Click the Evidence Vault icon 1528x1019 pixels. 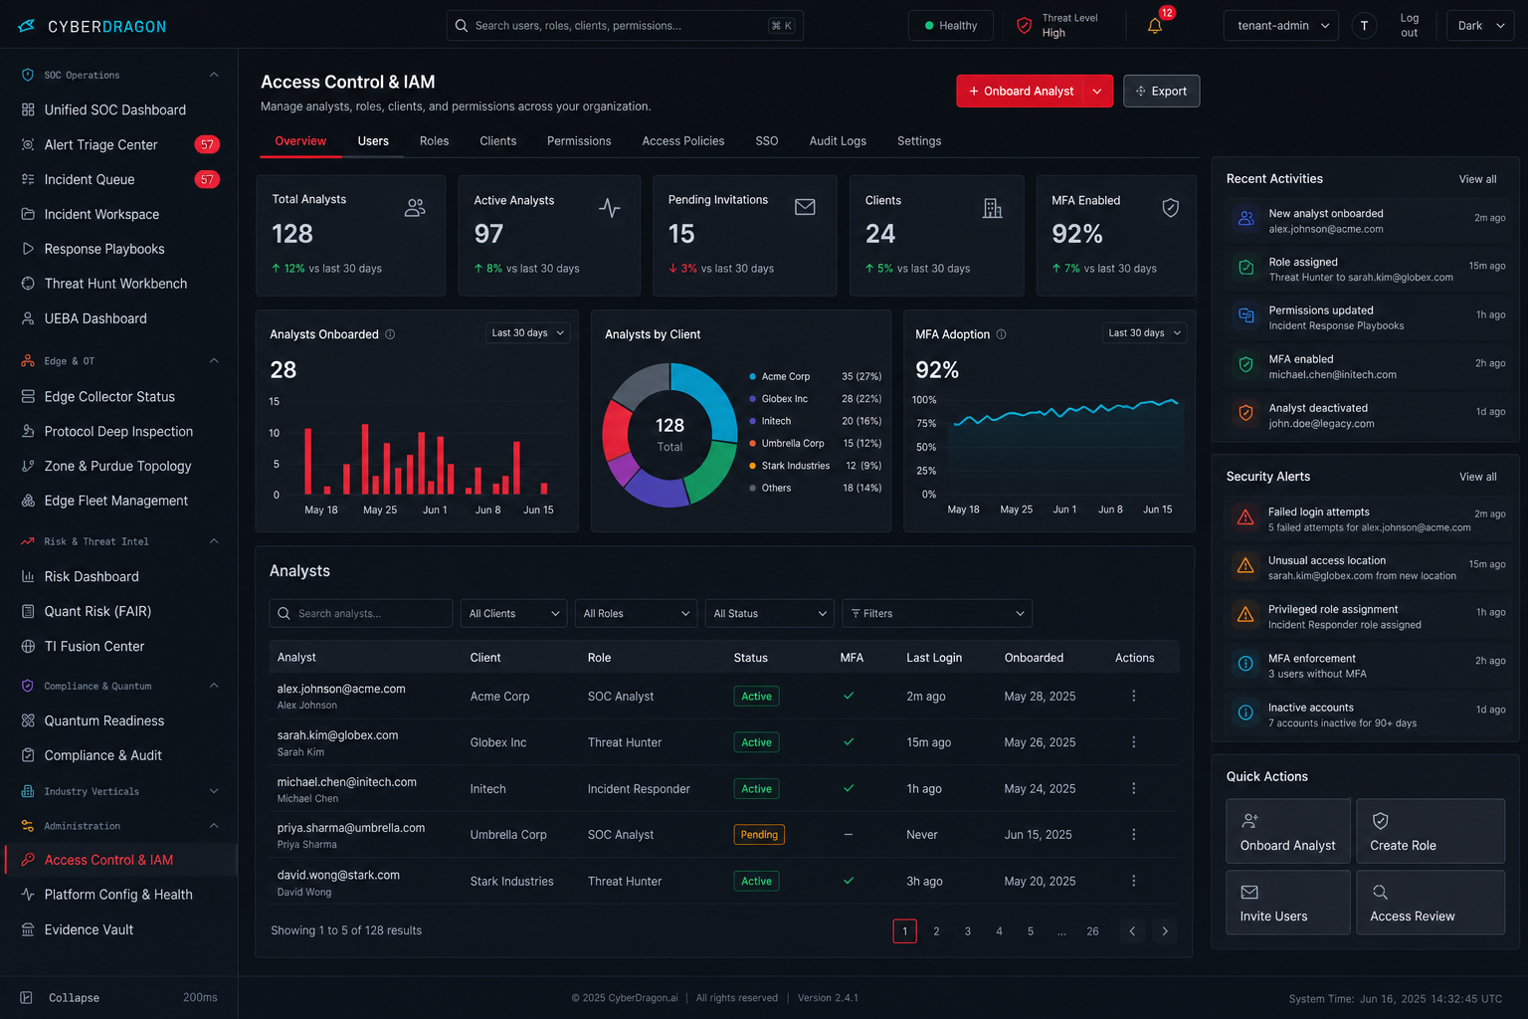coord(28,929)
